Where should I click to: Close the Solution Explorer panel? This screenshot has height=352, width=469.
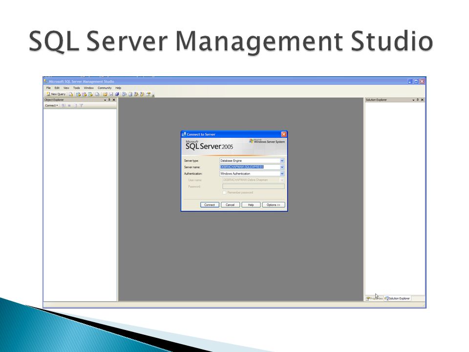(x=422, y=100)
